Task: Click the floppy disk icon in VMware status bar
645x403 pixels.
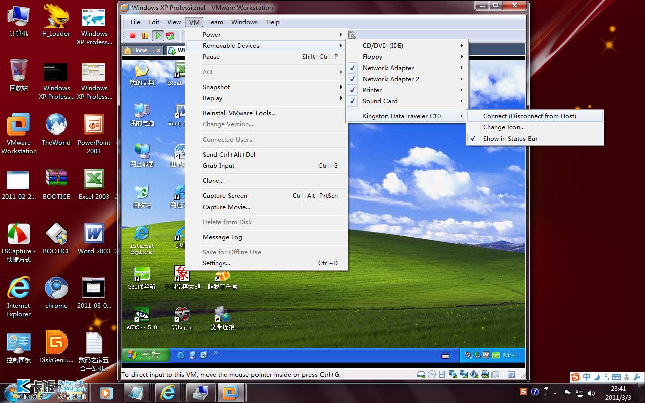Action: pyautogui.click(x=442, y=375)
